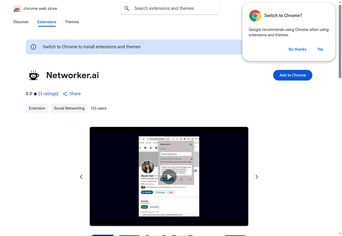Accept Switch to Chrome with Yes

coord(320,49)
